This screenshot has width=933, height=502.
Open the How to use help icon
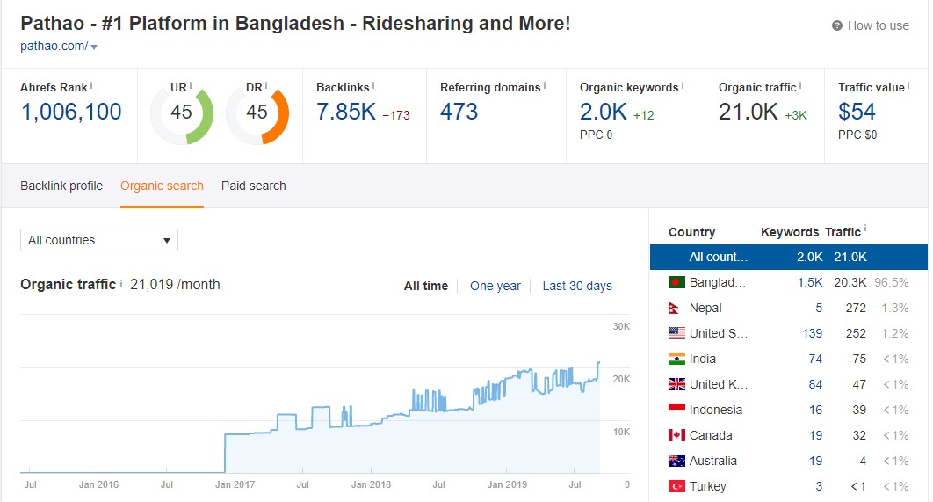pos(836,25)
